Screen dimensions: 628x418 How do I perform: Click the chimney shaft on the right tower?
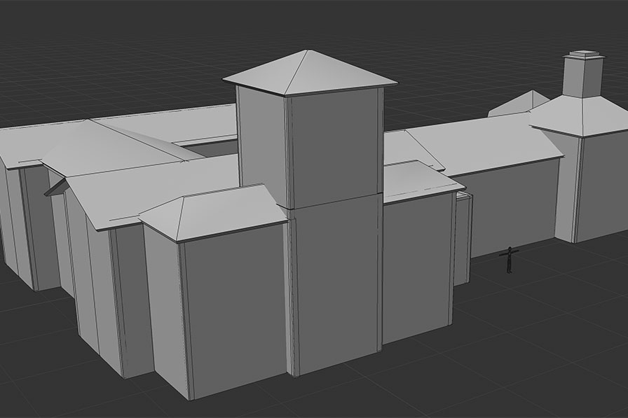click(582, 78)
